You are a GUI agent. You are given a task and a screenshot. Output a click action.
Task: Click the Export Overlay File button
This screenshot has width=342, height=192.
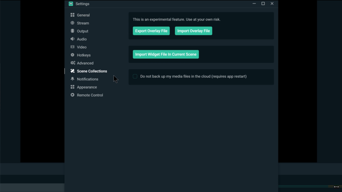151,31
